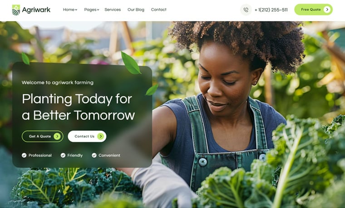Click the Professional checkmark icon
Image resolution: width=345 pixels, height=208 pixels.
(24, 156)
